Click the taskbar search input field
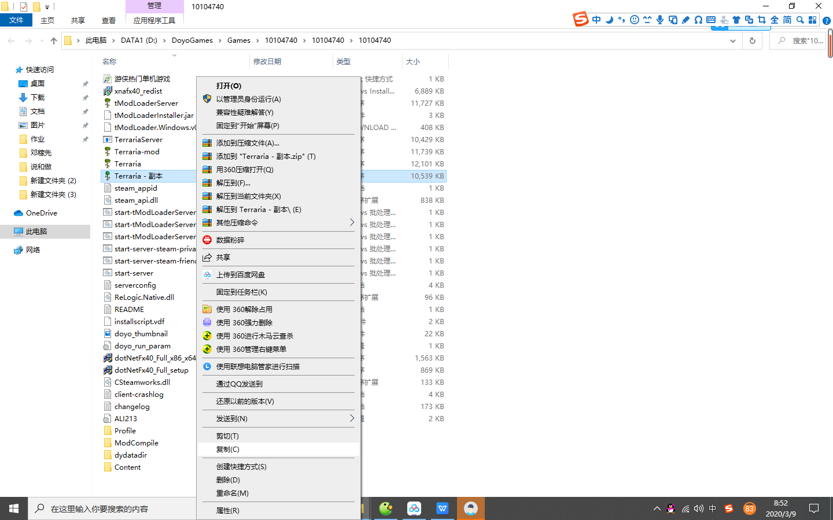The height and width of the screenshot is (520, 833). [113, 508]
